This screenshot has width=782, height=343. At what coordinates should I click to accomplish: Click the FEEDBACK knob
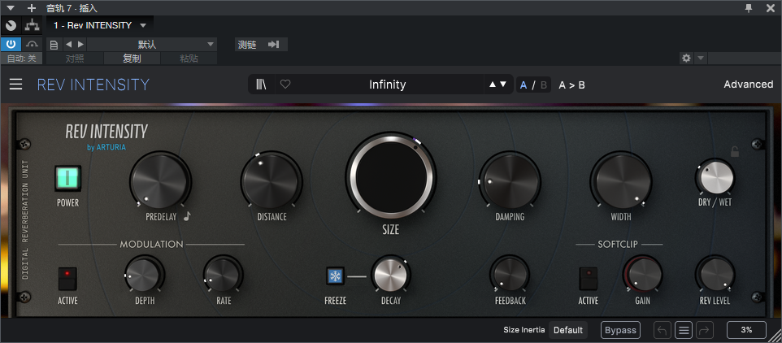point(510,274)
